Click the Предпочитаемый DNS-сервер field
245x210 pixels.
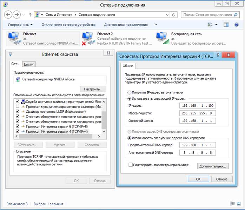[x=198, y=145]
